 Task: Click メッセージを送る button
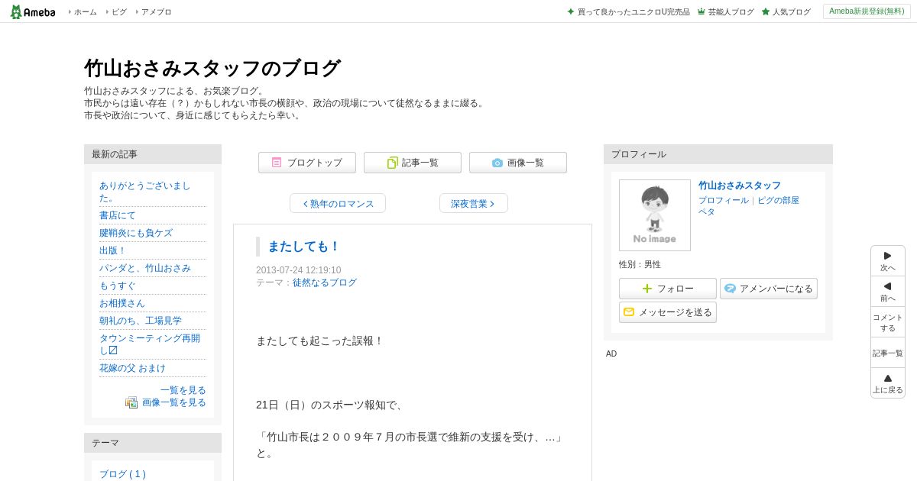(668, 312)
